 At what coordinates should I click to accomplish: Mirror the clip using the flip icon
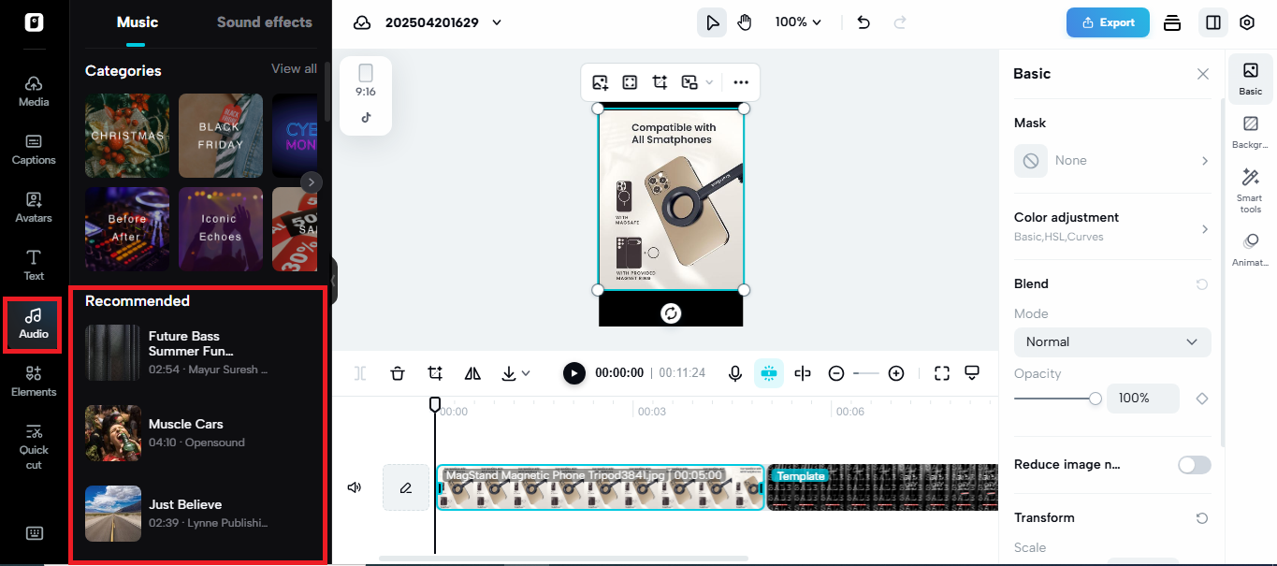tap(472, 372)
